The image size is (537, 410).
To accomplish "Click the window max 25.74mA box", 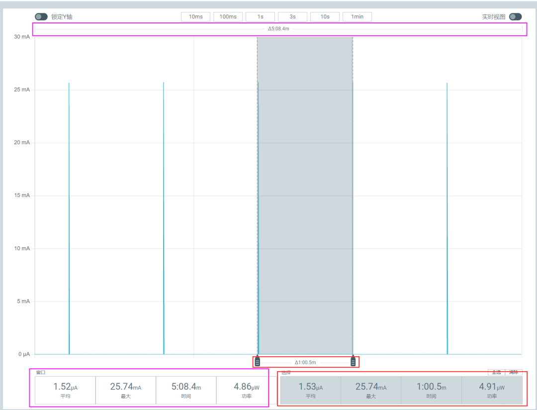I will click(126, 390).
